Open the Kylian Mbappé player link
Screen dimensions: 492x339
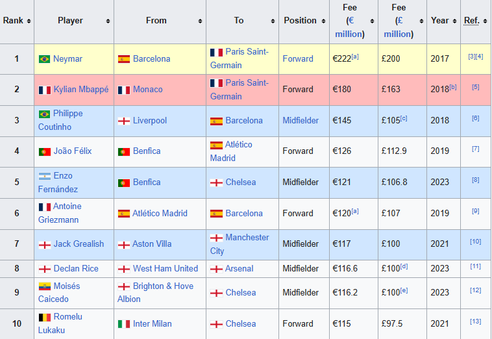click(x=81, y=90)
